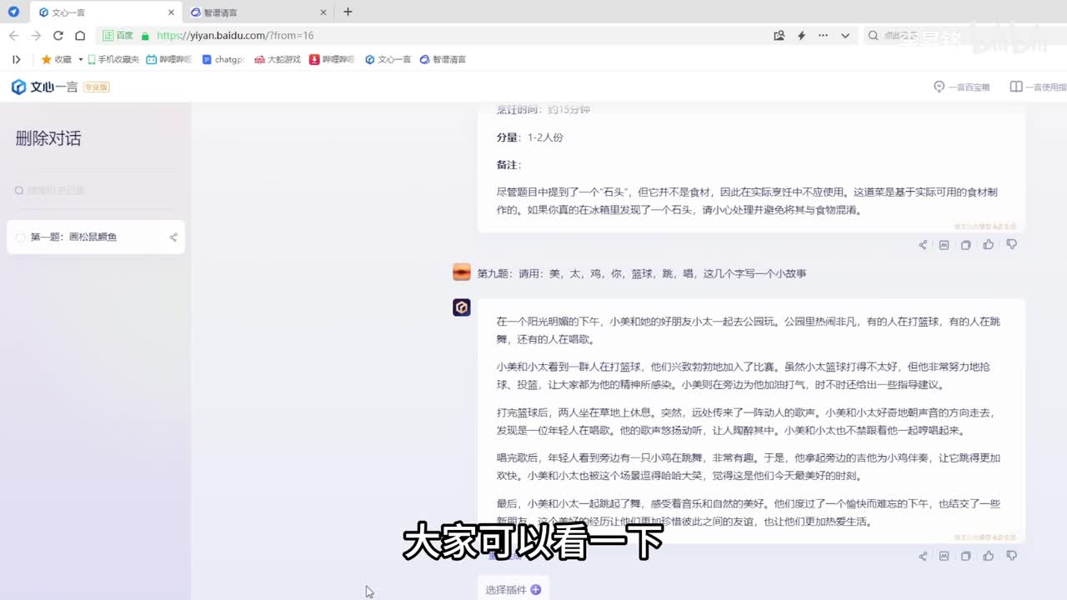
Task: Click the conversation history search field
Action: pos(92,191)
